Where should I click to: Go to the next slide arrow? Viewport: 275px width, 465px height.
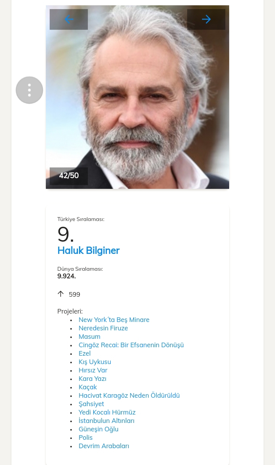coord(206,20)
